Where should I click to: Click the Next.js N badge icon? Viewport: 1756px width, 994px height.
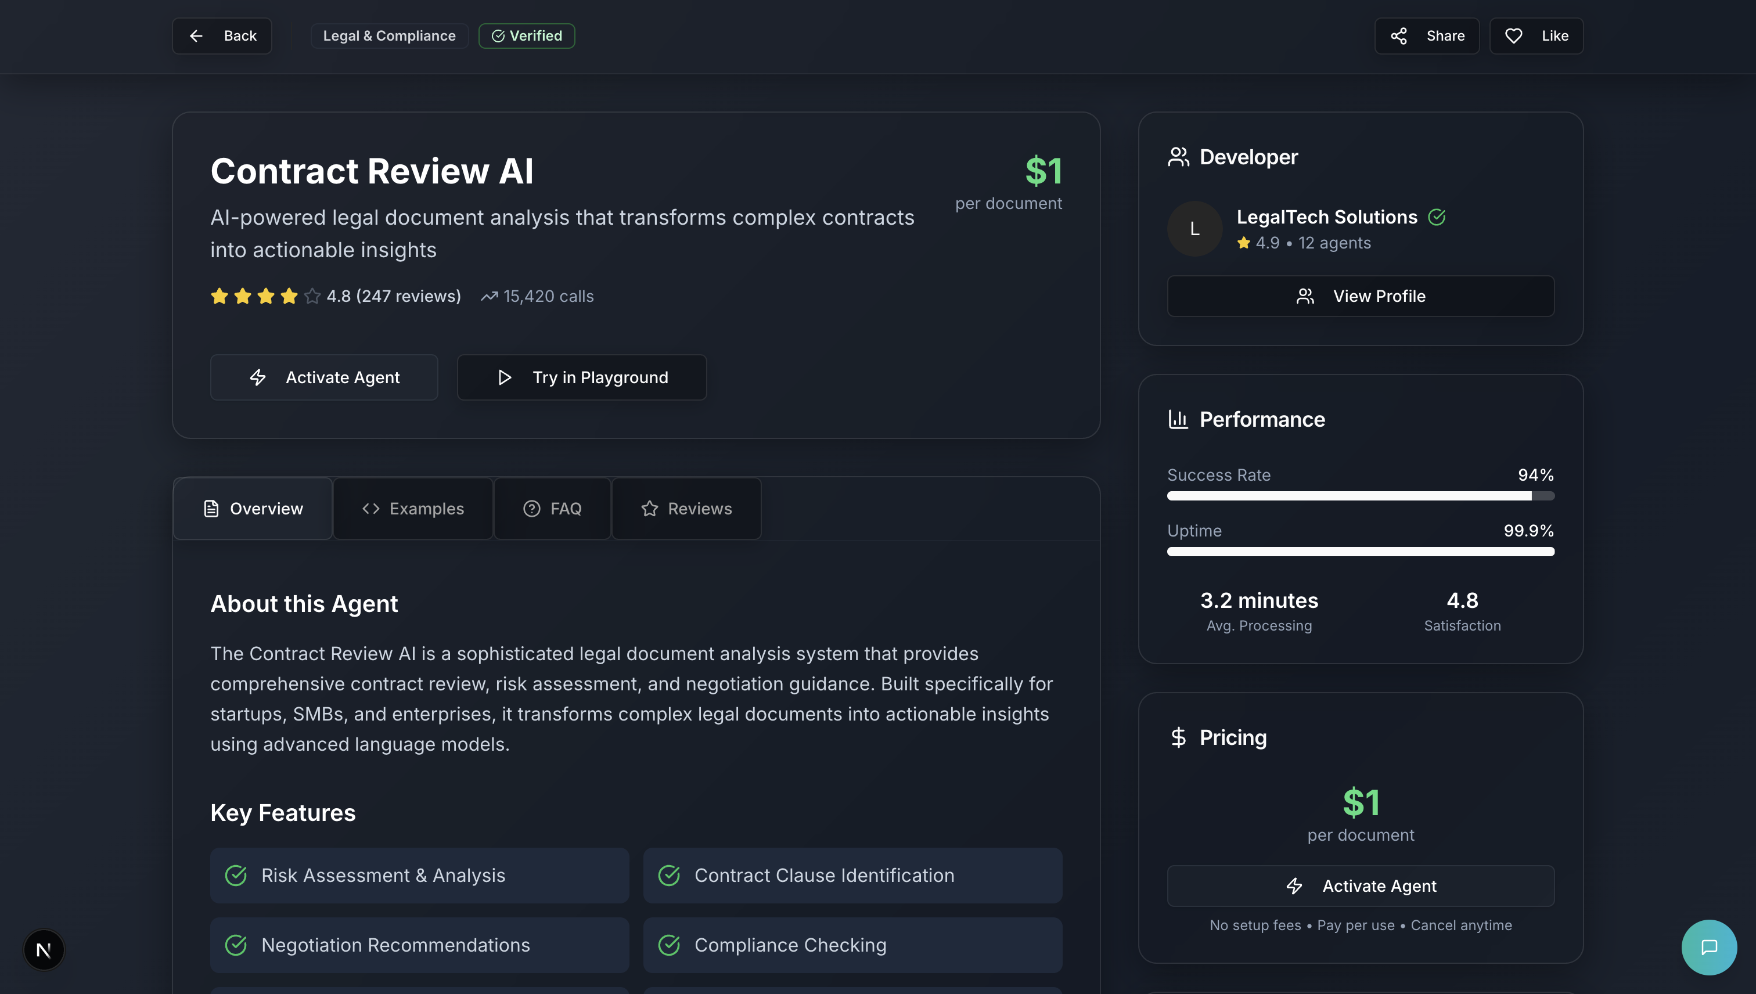(x=44, y=949)
